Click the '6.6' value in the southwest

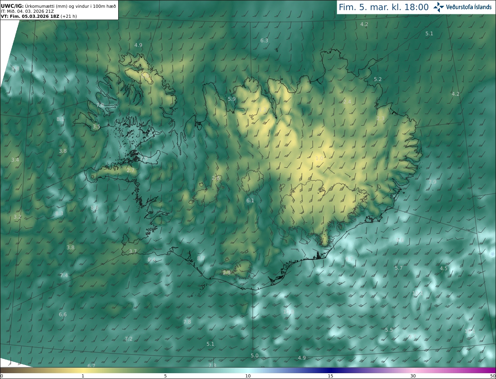(63, 314)
